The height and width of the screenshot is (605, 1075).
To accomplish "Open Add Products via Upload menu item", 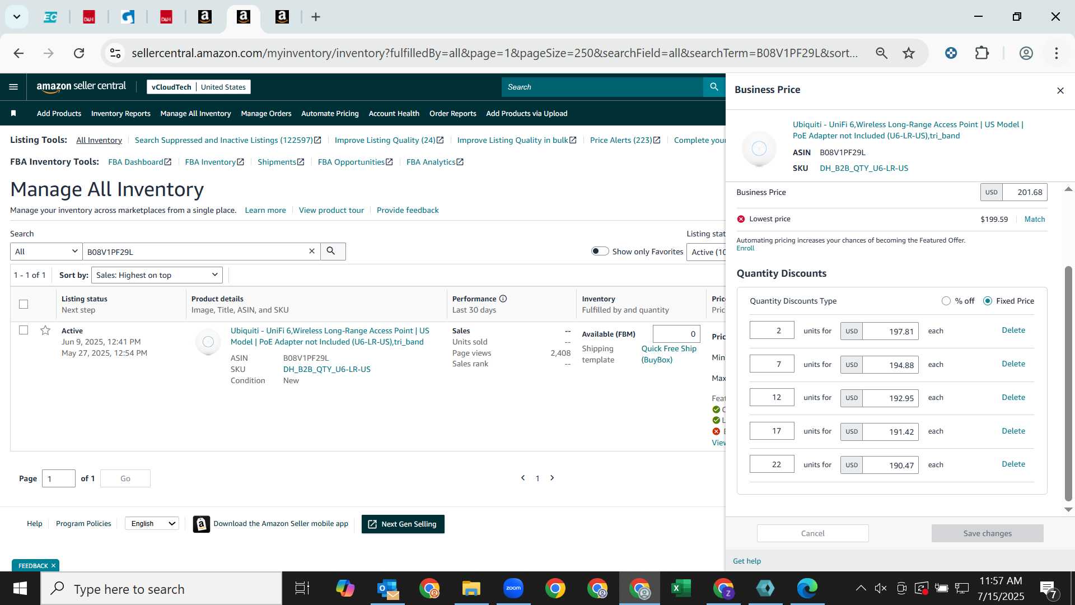I will click(526, 113).
